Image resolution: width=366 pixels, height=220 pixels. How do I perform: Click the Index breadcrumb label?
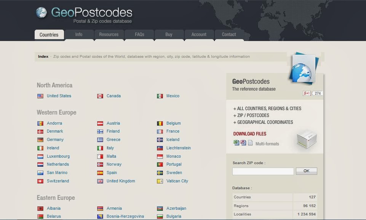tap(43, 57)
